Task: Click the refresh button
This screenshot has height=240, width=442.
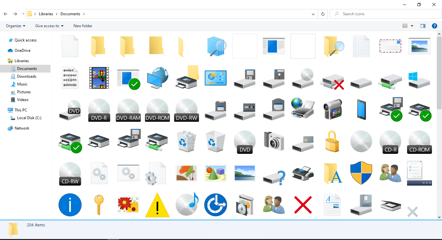Action: pos(323,14)
